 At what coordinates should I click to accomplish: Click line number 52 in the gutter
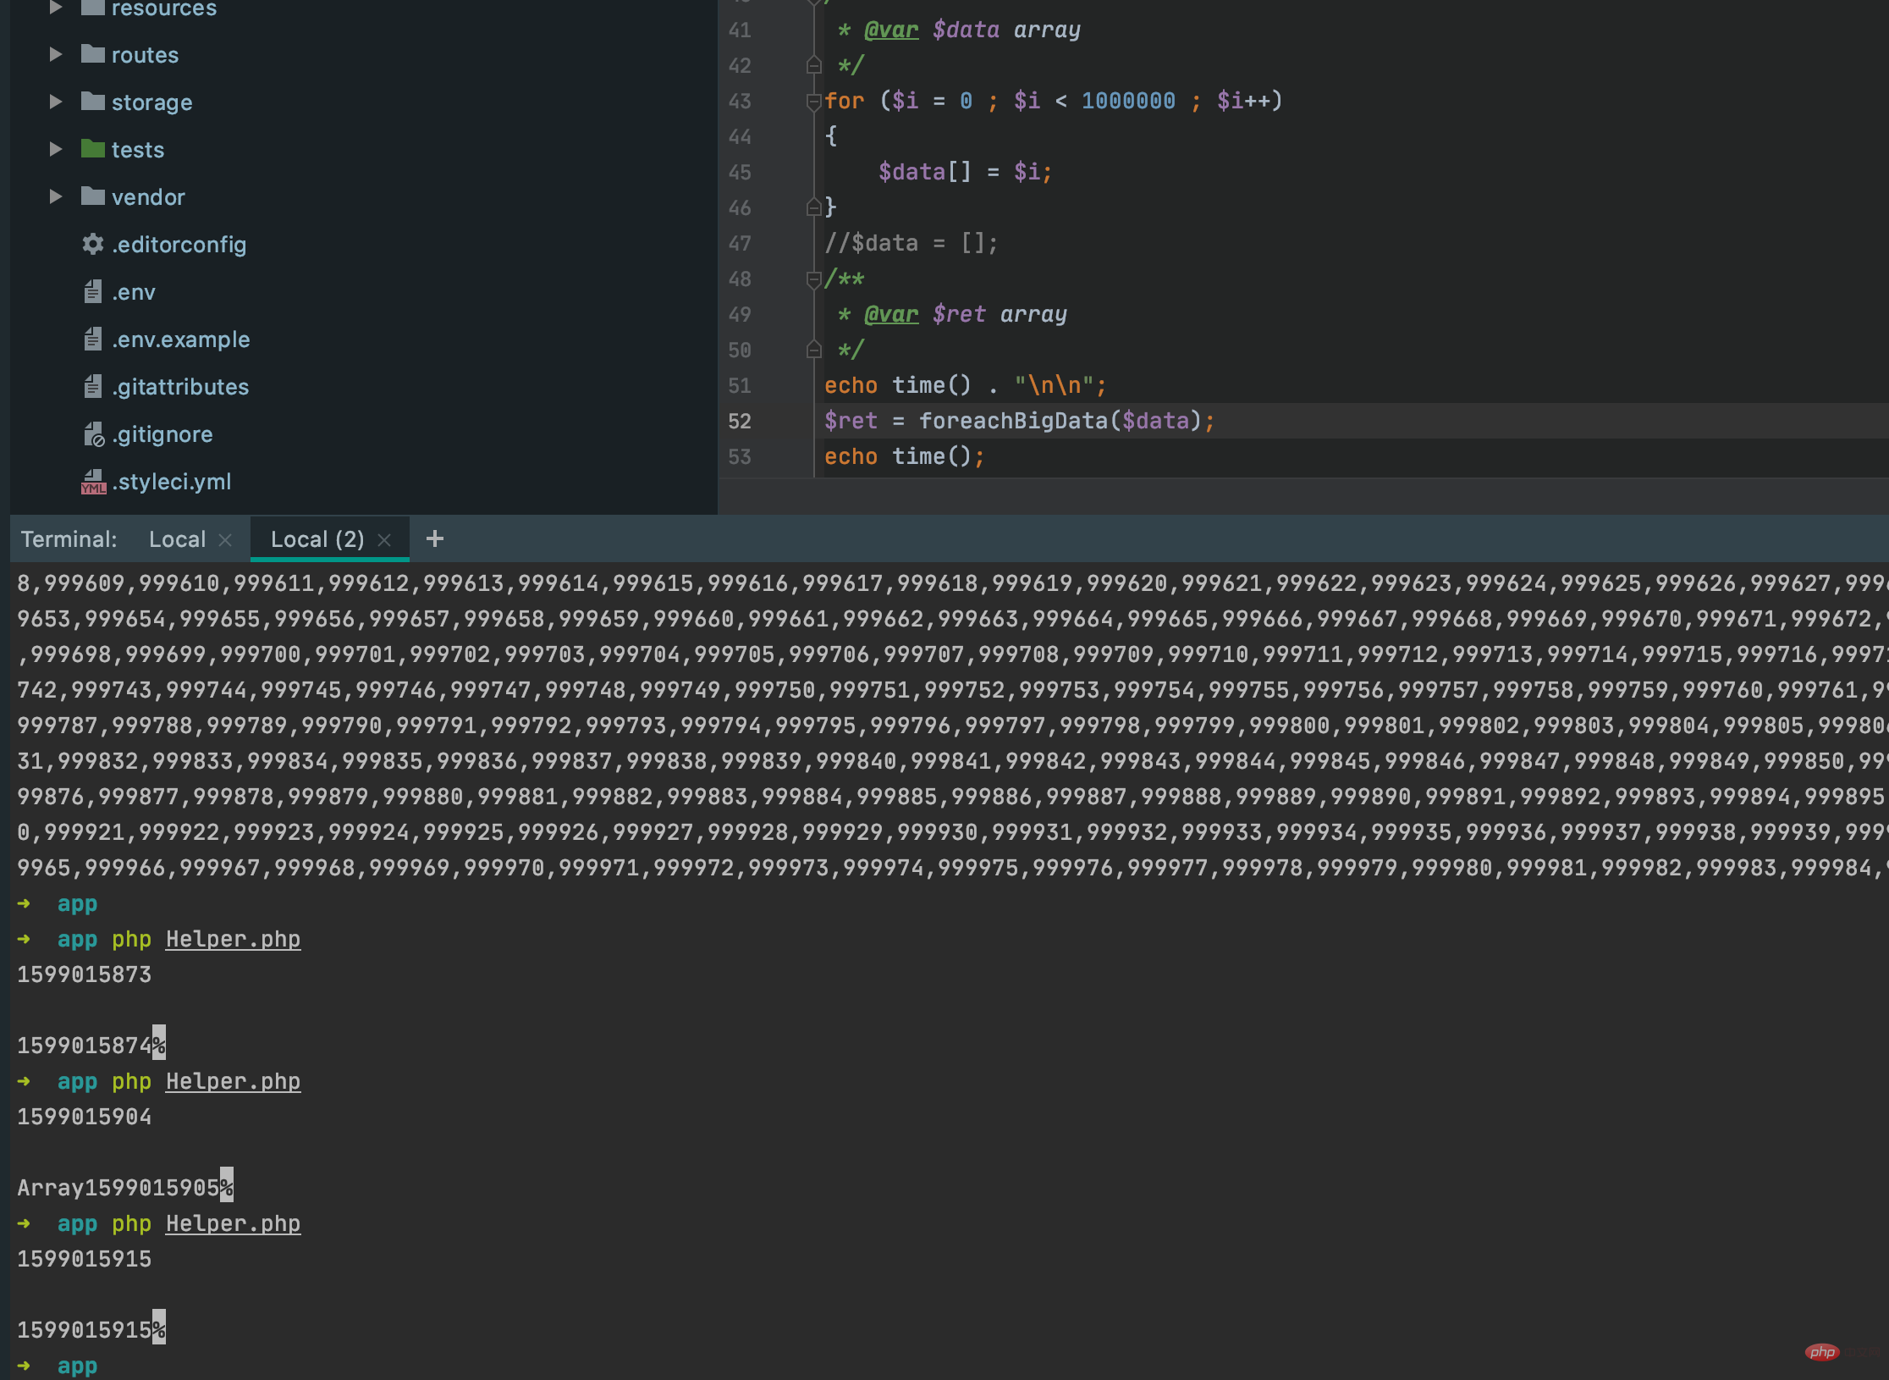[740, 421]
